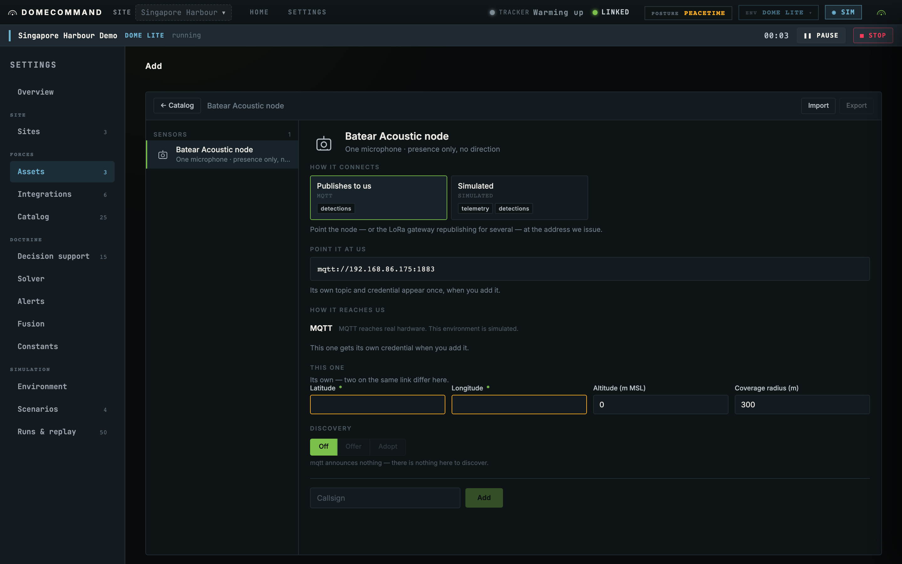
Task: Open Decision support settings
Action: [62, 256]
